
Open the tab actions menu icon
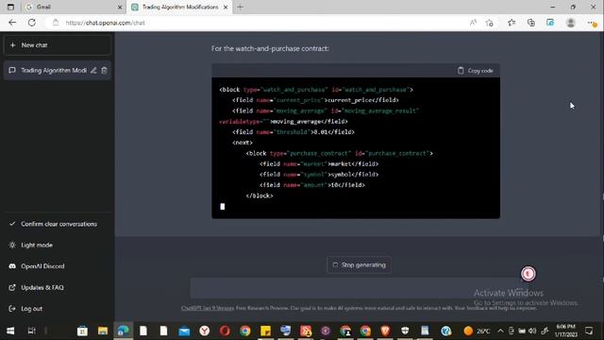[x=10, y=7]
